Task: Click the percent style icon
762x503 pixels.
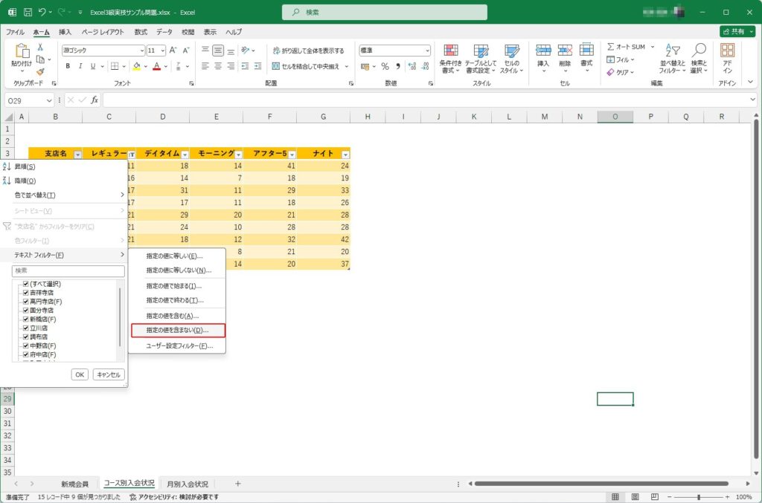Action: (385, 66)
